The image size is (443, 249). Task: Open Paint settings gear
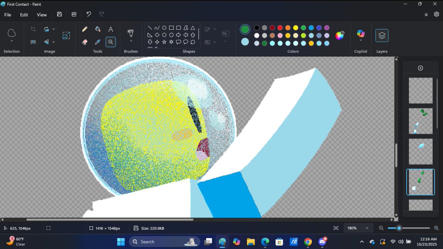click(x=436, y=14)
